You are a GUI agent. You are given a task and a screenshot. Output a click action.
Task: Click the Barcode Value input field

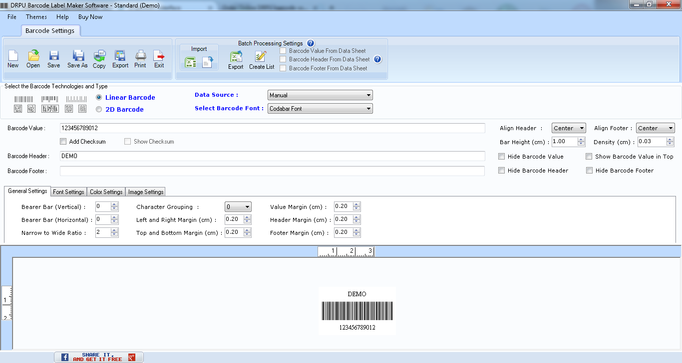click(x=272, y=128)
